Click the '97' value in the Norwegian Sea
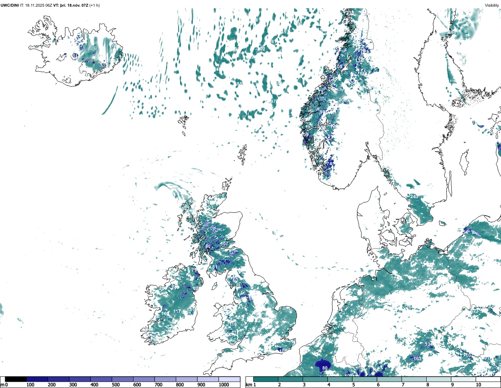The image size is (501, 388). pos(274,101)
